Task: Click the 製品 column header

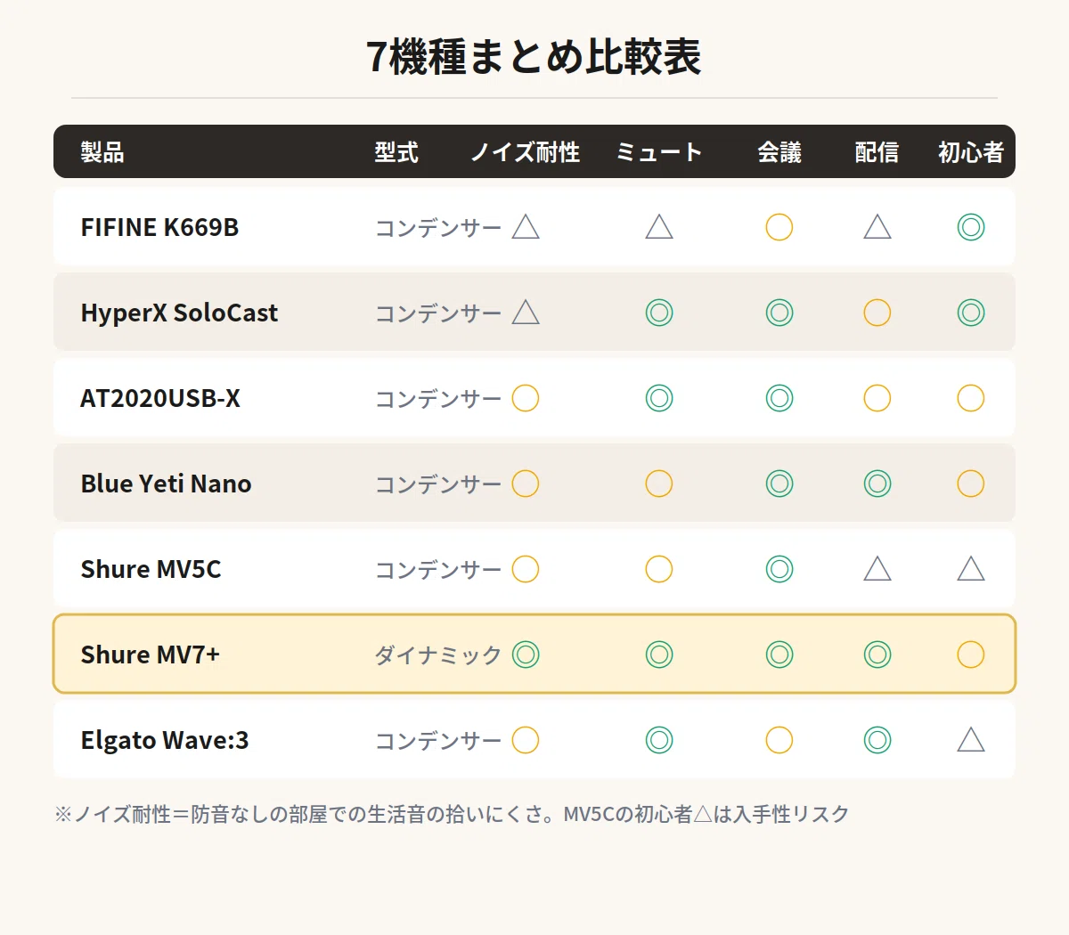Action: pyautogui.click(x=102, y=152)
